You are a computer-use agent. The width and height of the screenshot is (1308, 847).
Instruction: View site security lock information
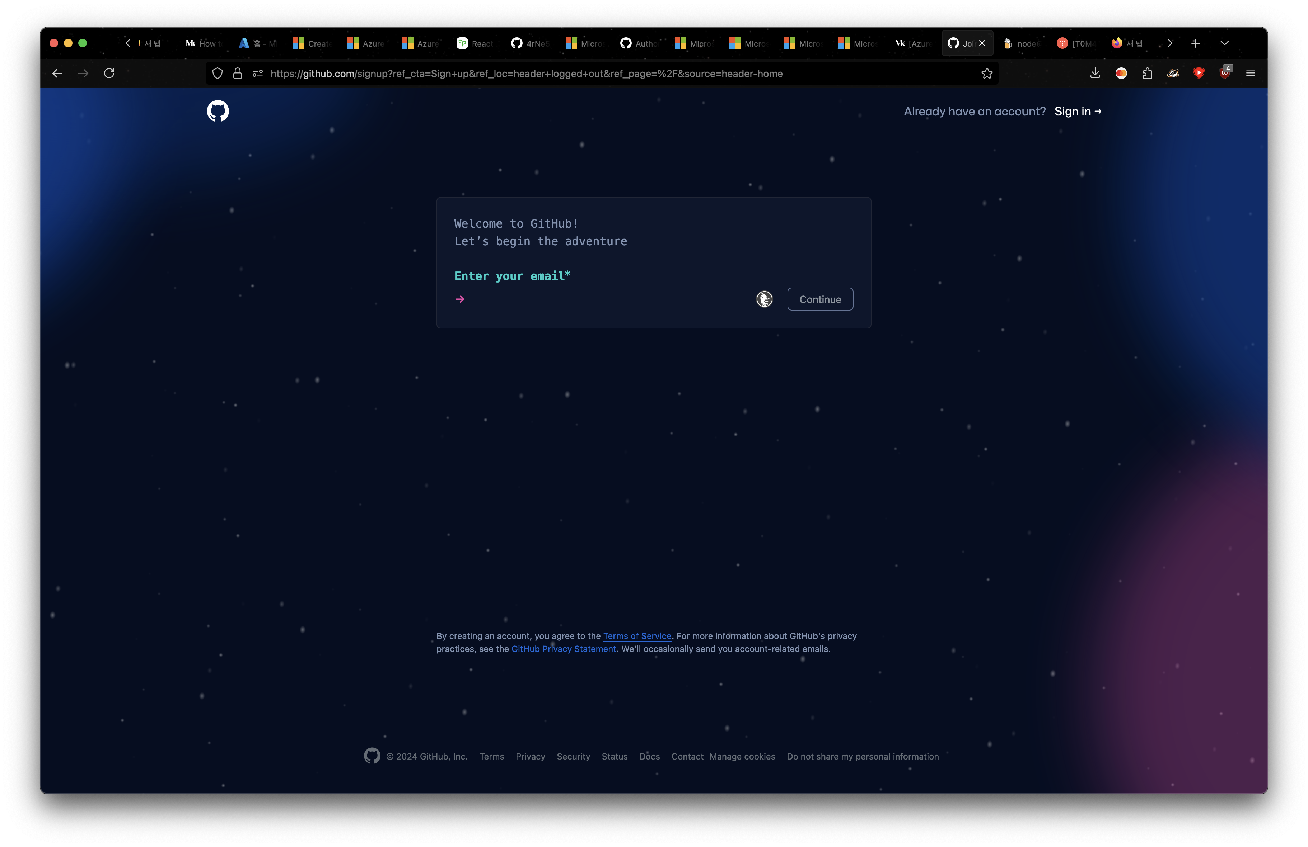tap(237, 73)
